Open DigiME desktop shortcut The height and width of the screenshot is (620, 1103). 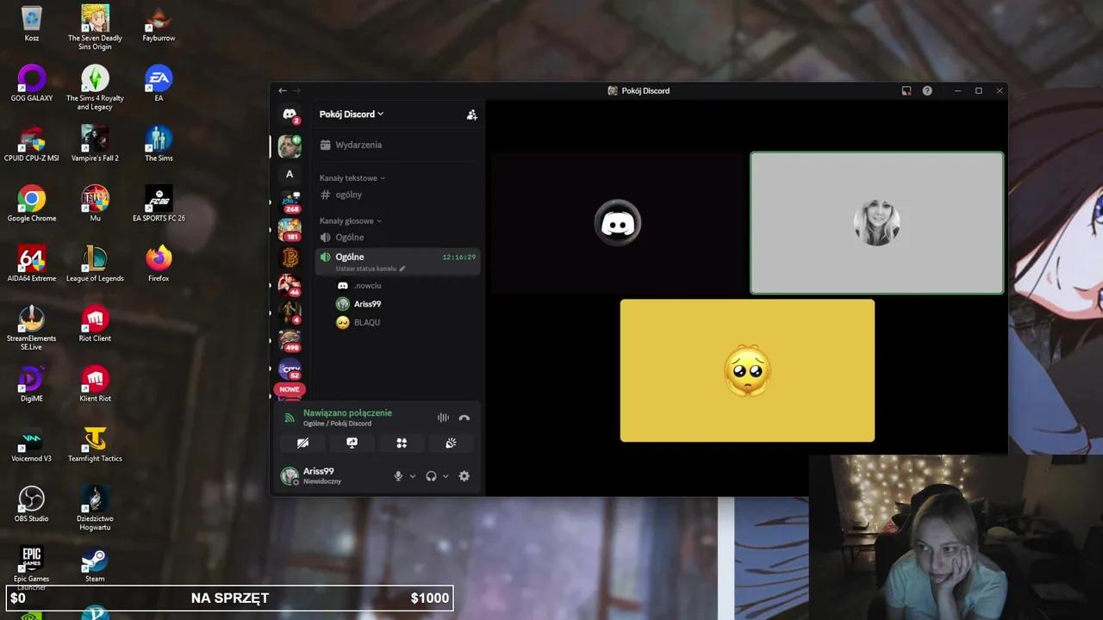[x=32, y=384]
